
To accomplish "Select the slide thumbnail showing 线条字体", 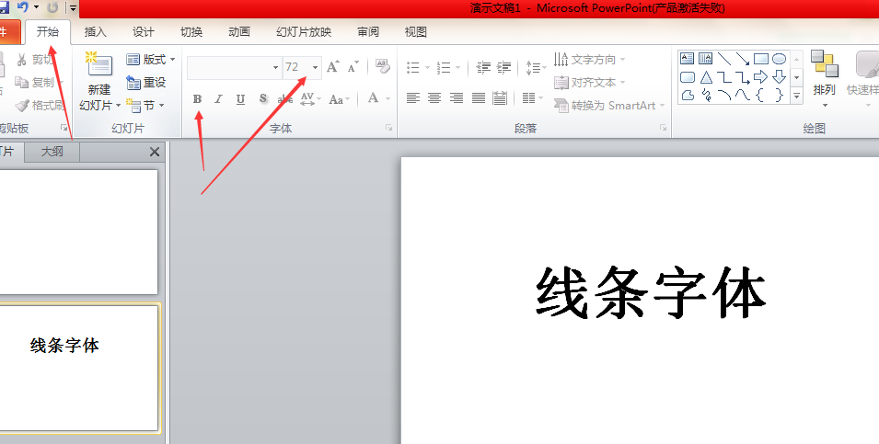I will pyautogui.click(x=78, y=368).
